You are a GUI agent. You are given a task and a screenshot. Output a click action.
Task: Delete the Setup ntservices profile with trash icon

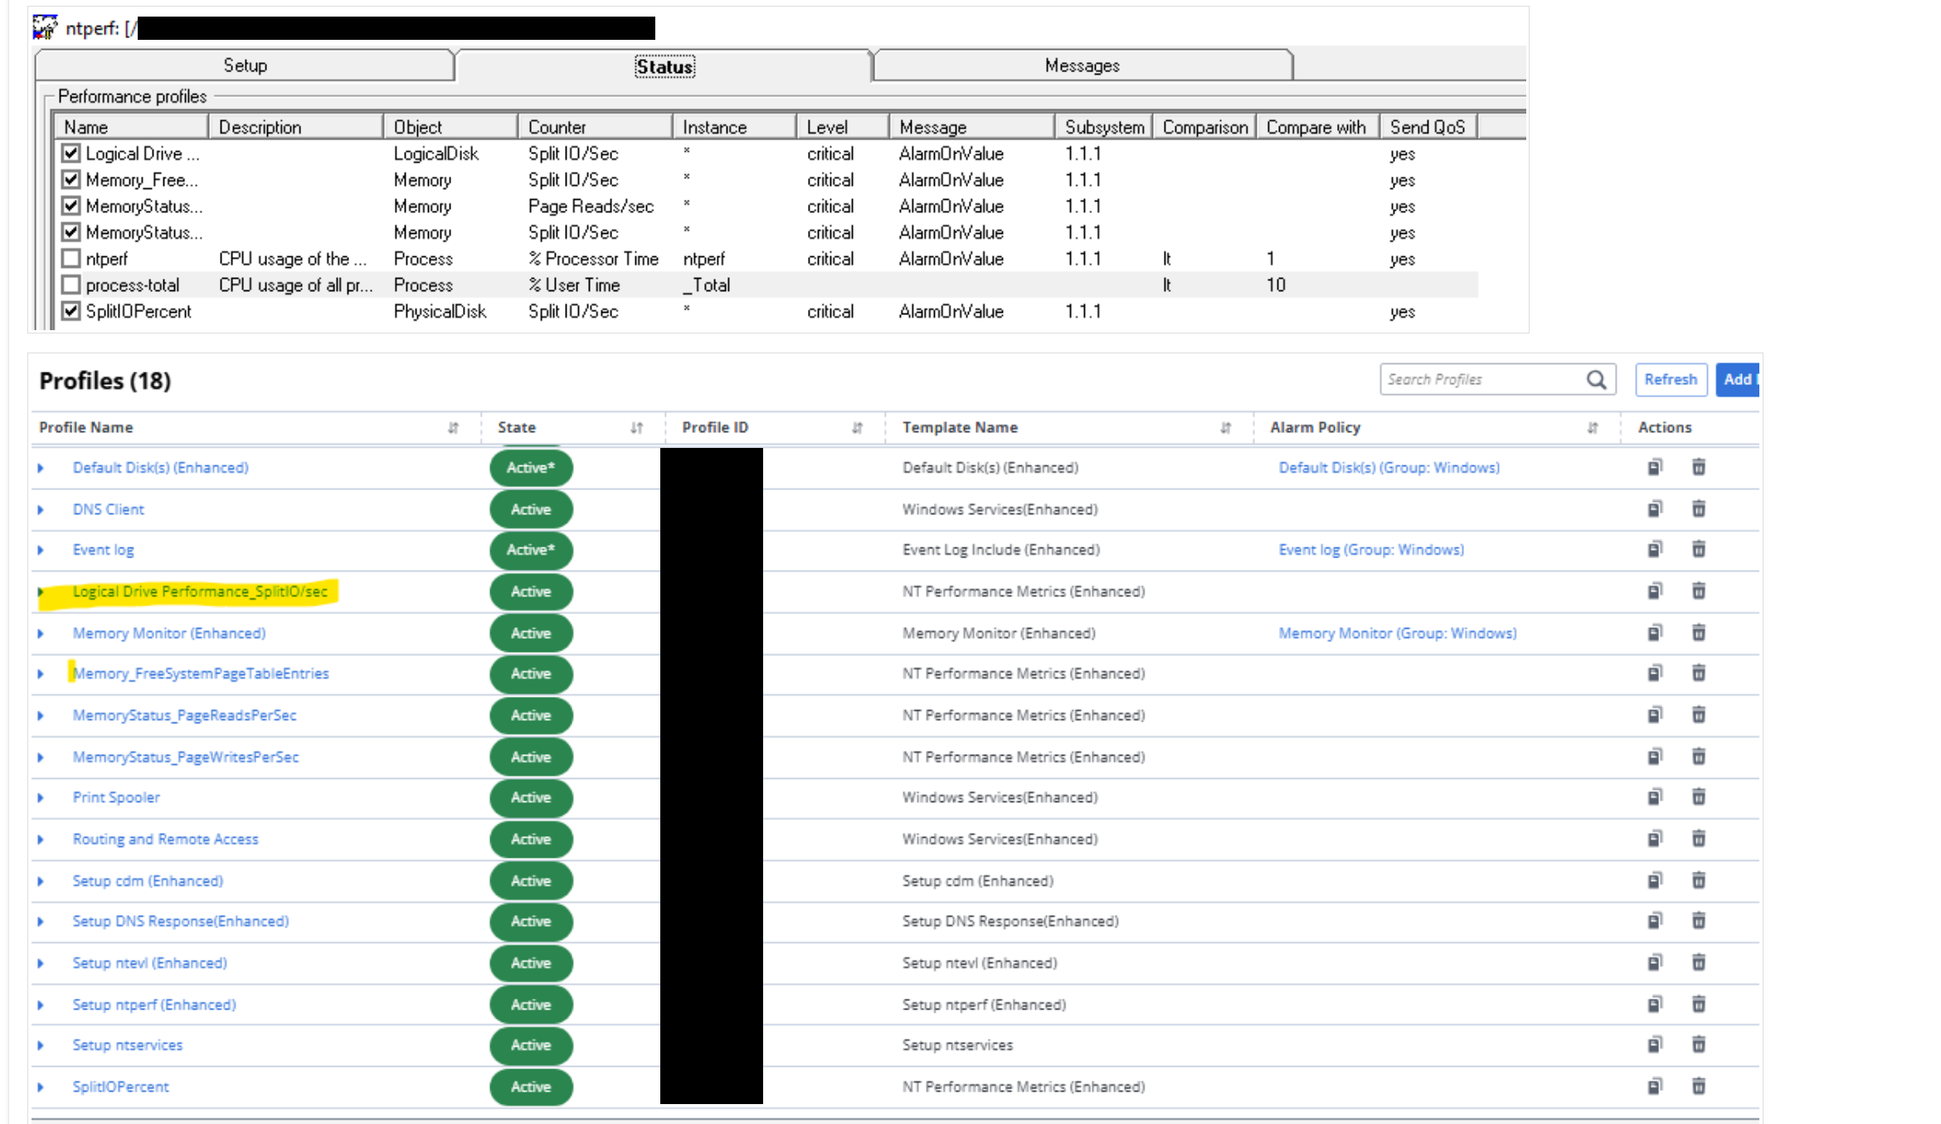pos(1698,1044)
